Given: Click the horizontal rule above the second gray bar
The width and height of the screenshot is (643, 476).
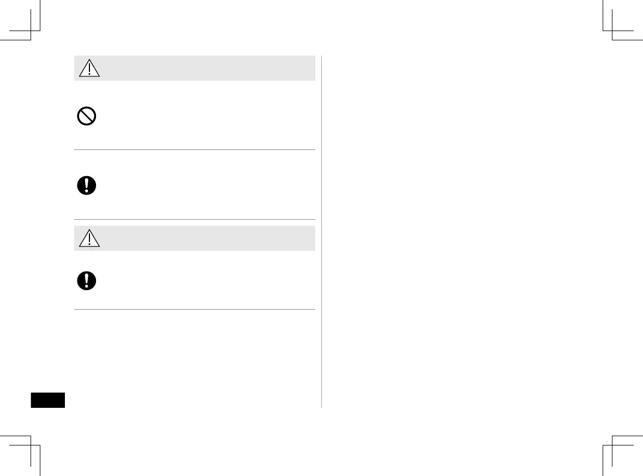Looking at the screenshot, I should pos(194,220).
